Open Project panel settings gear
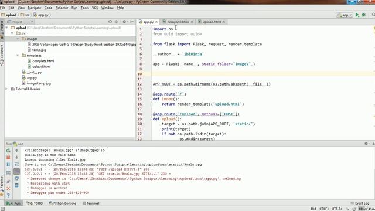Image resolution: width=375 pixels, height=211 pixels. tap(124, 22)
